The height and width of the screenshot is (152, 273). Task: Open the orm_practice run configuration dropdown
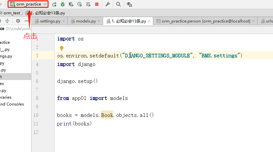pos(28,4)
